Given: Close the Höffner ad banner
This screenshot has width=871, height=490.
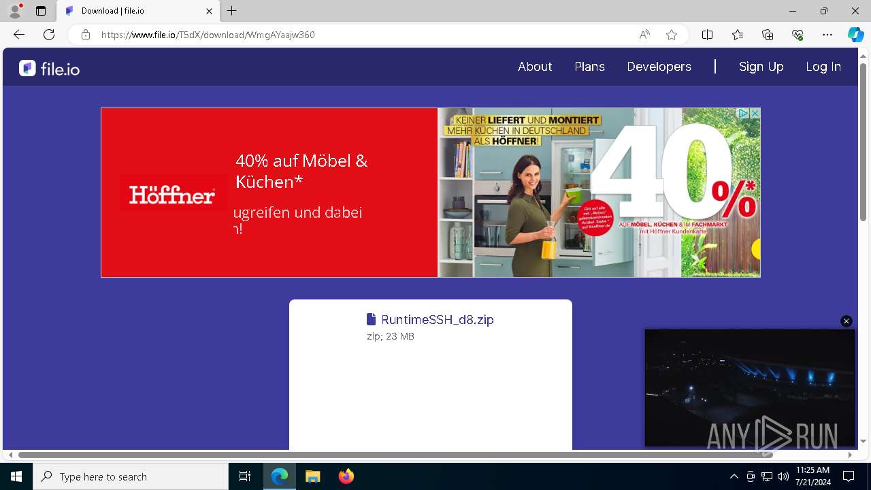Looking at the screenshot, I should point(755,114).
